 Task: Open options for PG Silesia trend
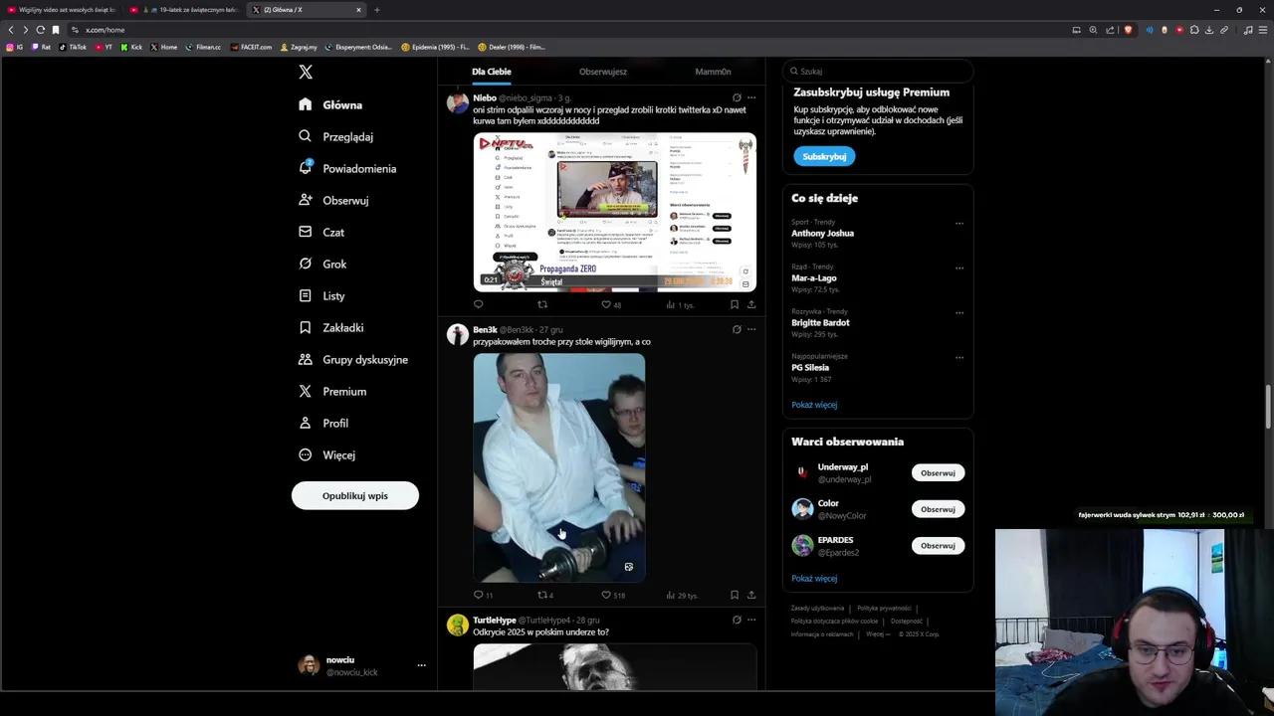coord(959,357)
